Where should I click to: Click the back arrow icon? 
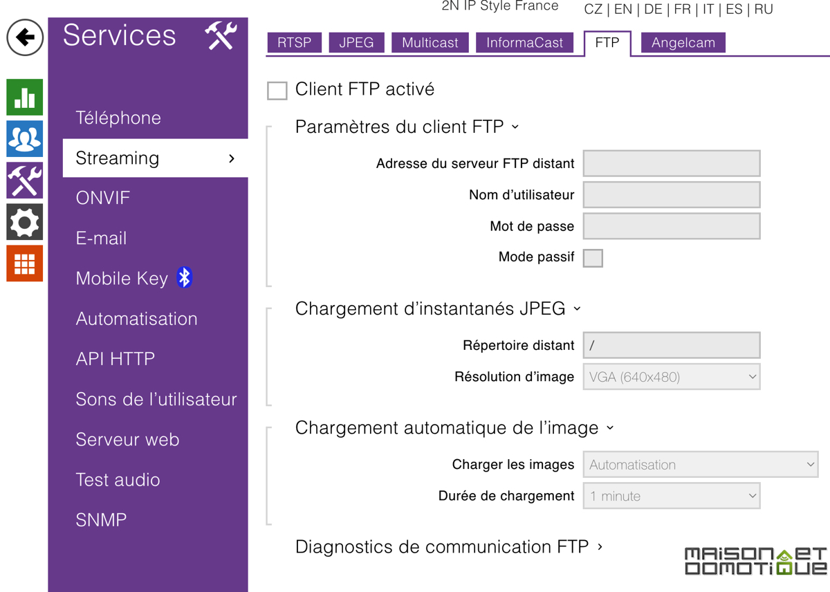click(25, 37)
